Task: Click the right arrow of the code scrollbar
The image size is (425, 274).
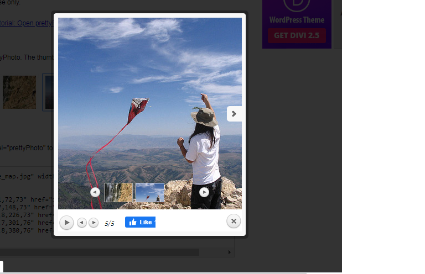Action: (230, 252)
